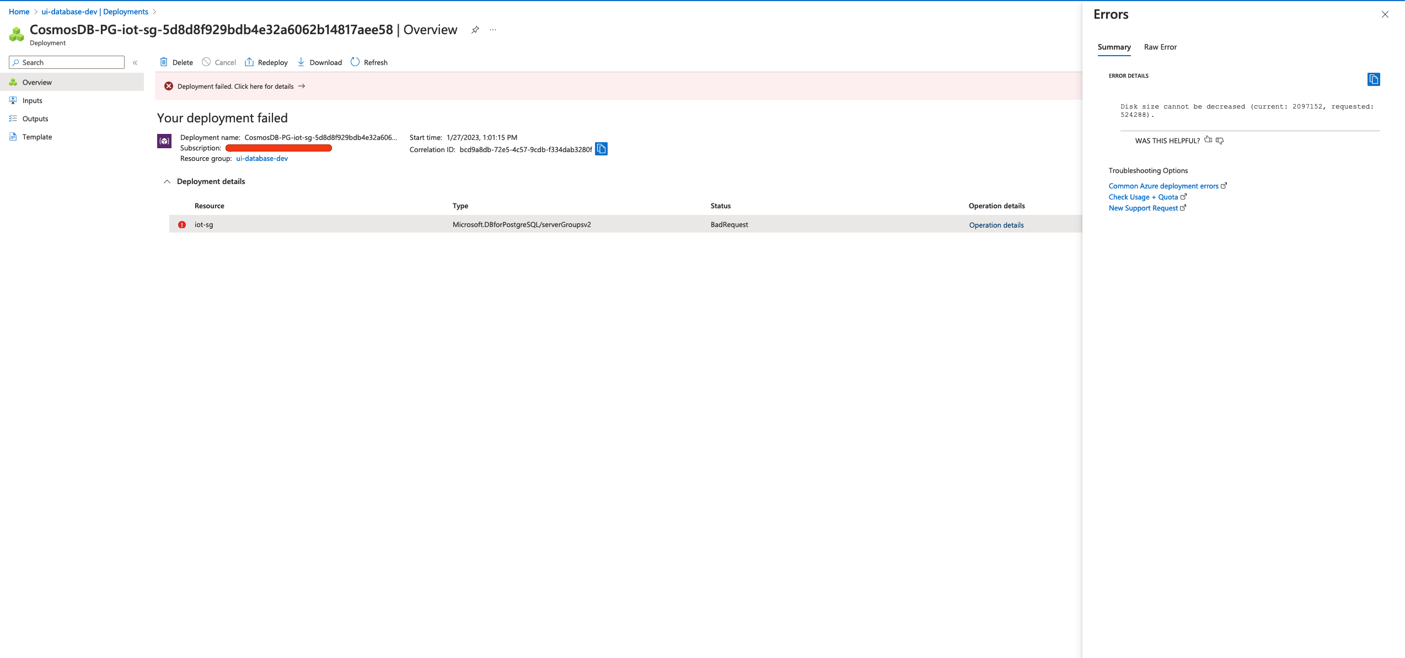Select the Summary tab in Errors panel

[1113, 47]
